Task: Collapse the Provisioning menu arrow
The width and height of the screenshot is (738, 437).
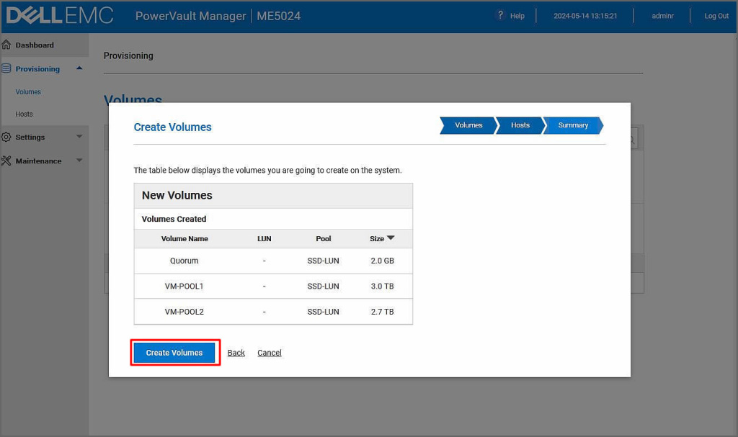Action: pos(79,68)
